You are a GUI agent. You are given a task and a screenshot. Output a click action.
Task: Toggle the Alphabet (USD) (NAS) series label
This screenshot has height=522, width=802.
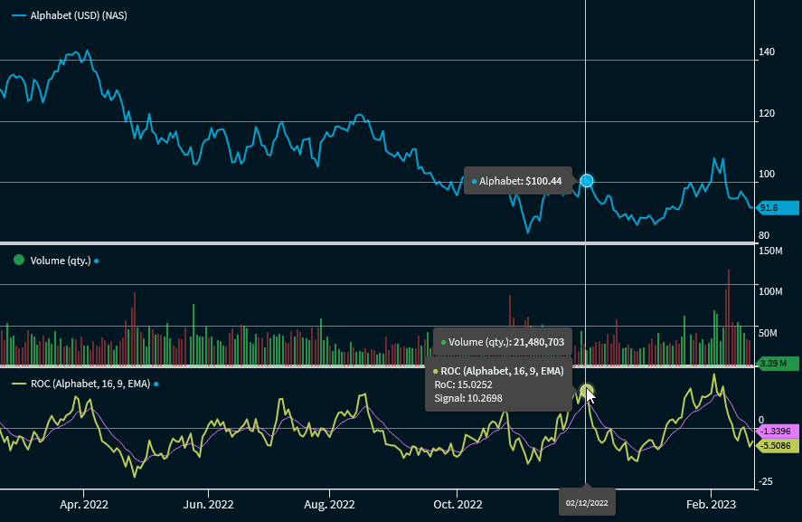coord(78,16)
